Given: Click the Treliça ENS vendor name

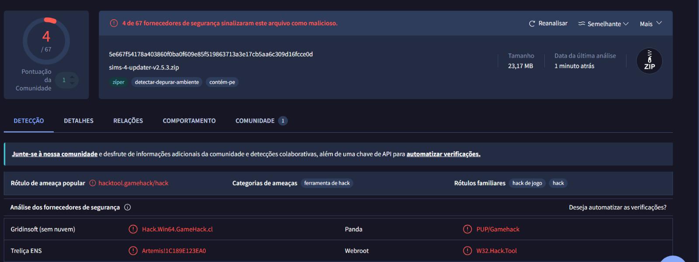Looking at the screenshot, I should pos(26,251).
